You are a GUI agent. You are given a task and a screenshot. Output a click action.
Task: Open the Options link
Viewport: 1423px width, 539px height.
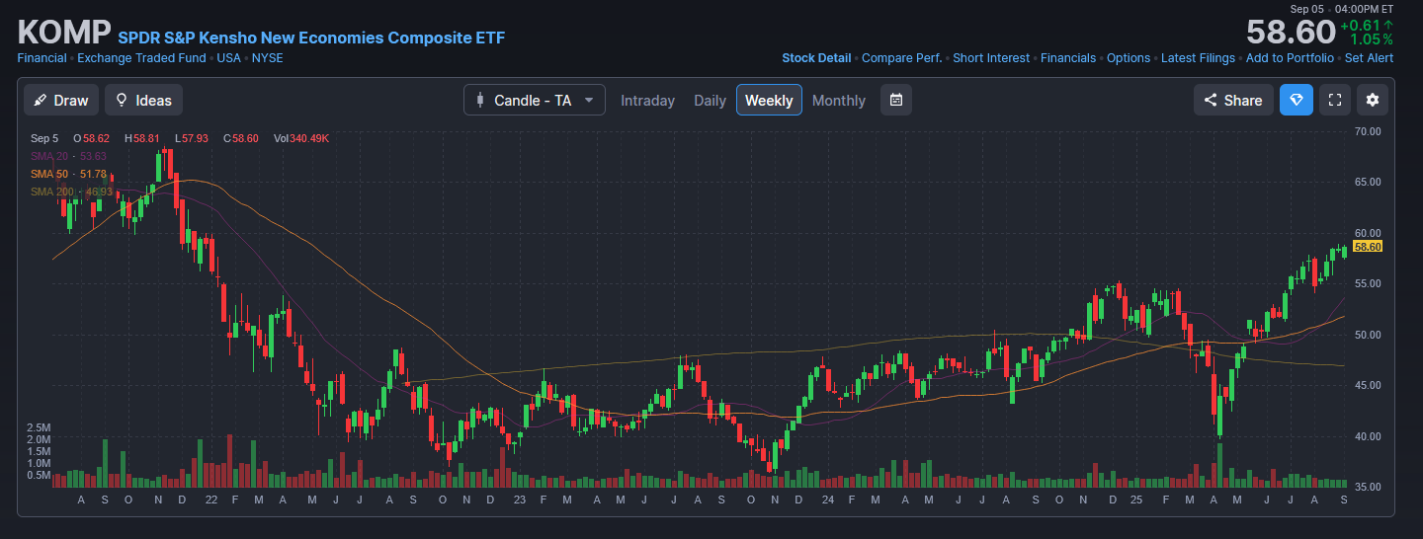tap(1129, 58)
